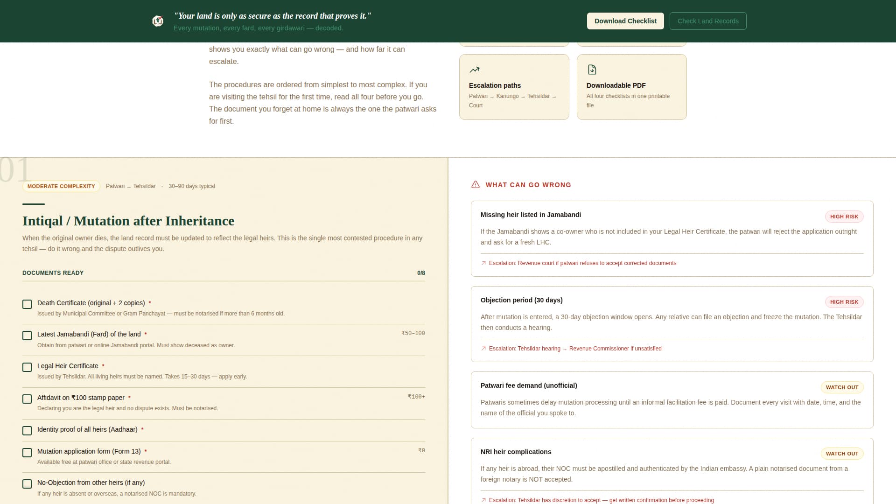Click the 0/8 documents counter

coord(421,273)
